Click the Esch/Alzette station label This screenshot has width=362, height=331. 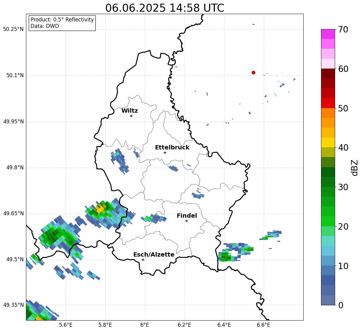pyautogui.click(x=154, y=254)
